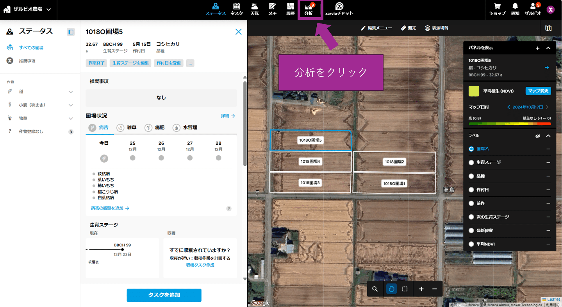Image resolution: width=562 pixels, height=307 pixels.
Task: Open the map book icon at top right
Action: click(x=549, y=28)
